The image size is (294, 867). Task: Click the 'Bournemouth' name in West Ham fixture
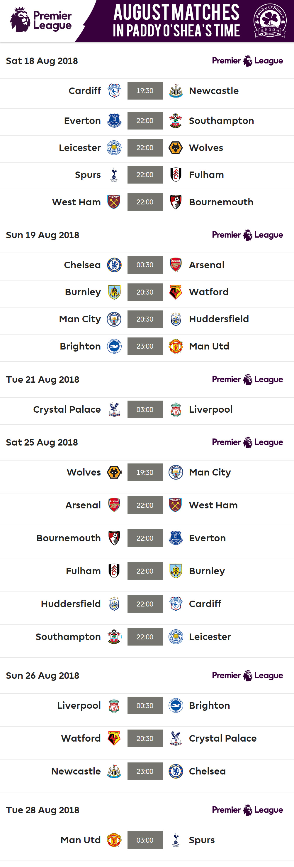pyautogui.click(x=221, y=202)
